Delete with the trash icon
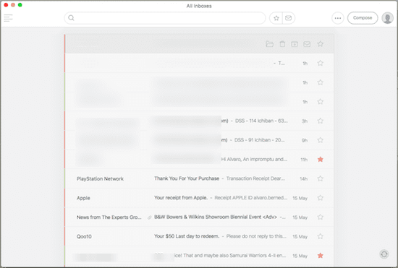The image size is (398, 268). [282, 44]
